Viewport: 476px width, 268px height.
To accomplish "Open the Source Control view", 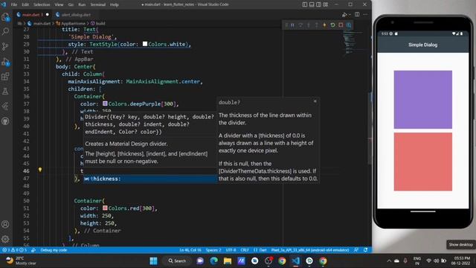I will click(x=5, y=46).
